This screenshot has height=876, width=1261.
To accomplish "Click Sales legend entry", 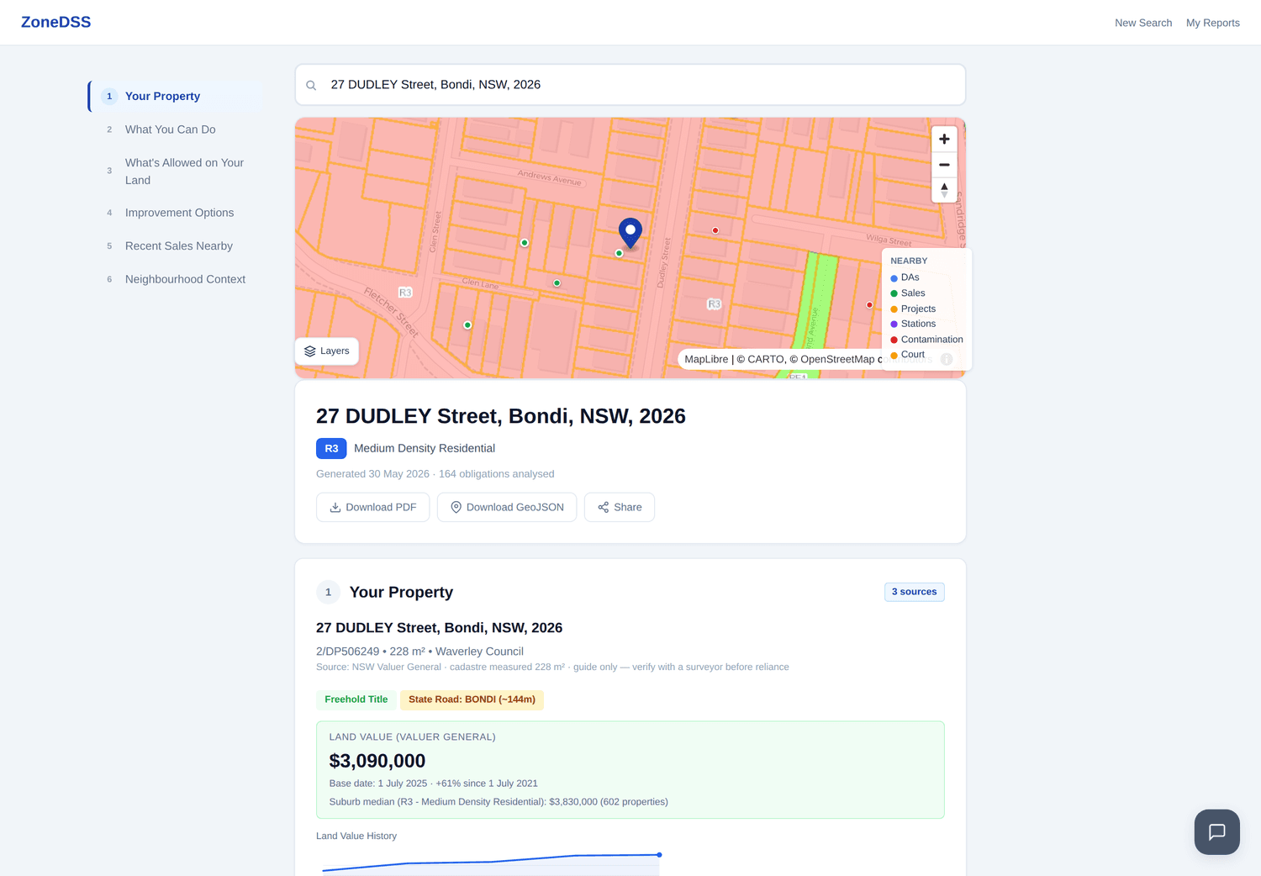I will click(908, 293).
